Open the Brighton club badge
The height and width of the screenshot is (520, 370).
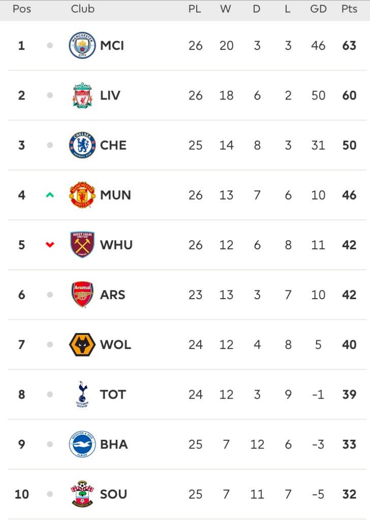(82, 444)
